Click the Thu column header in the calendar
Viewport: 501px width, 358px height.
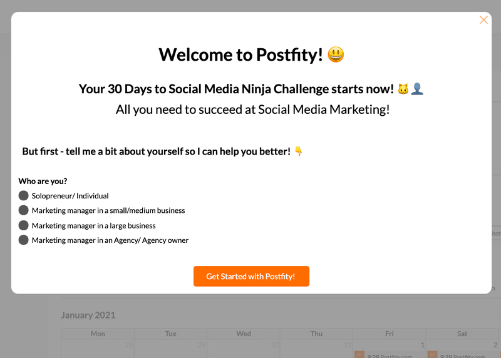pyautogui.click(x=317, y=334)
